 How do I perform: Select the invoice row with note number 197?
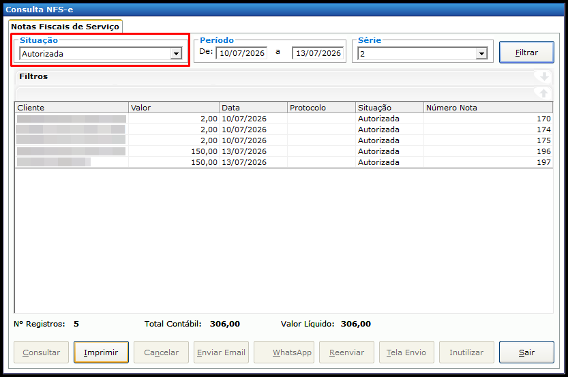click(x=284, y=162)
